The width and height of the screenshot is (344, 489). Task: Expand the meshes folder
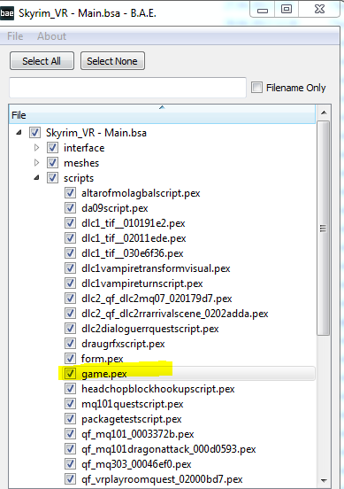point(37,162)
